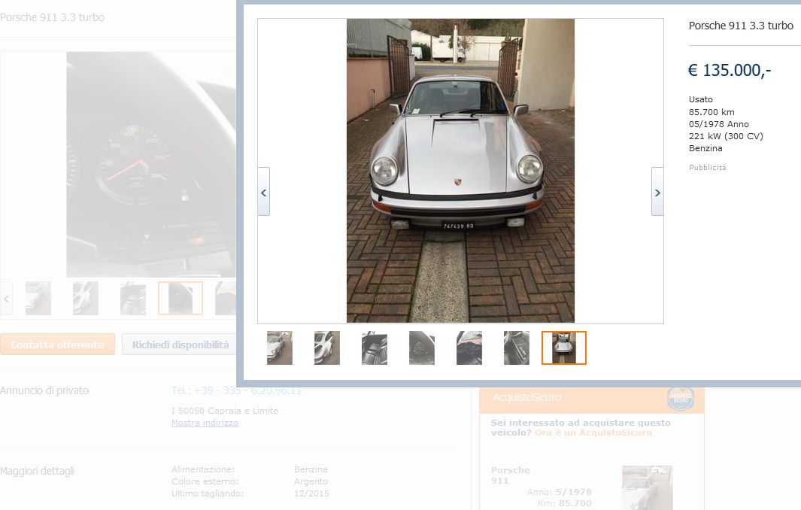Click the 'Maggiori dettagli' section label
801x510 pixels.
pos(37,471)
